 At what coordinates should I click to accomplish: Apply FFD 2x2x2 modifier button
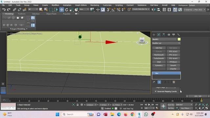tap(173, 51)
